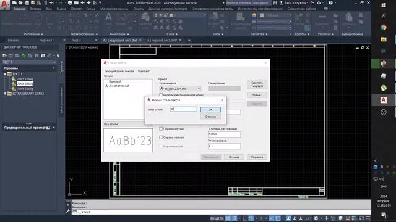Click the Project Manager icon in quick access toolbar
The width and height of the screenshot is (396, 222).
[x=76, y=2]
